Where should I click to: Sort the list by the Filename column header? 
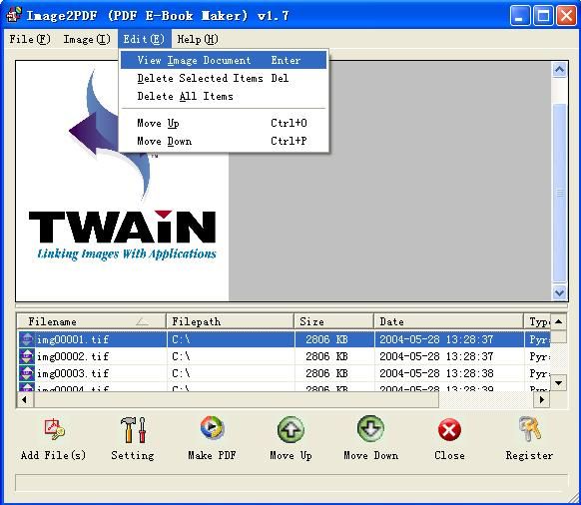[x=91, y=321]
